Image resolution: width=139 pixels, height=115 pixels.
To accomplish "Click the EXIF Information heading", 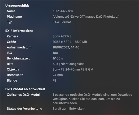I will pos(19,31).
